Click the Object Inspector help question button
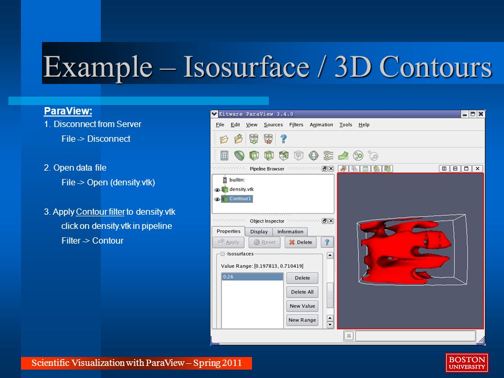Viewport: 504px width, 378px height. (327, 243)
